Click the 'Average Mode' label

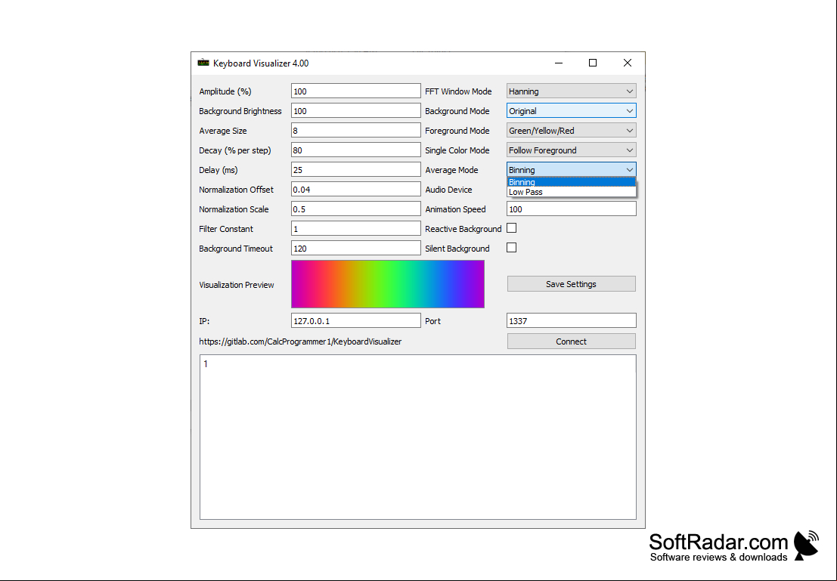pyautogui.click(x=451, y=170)
